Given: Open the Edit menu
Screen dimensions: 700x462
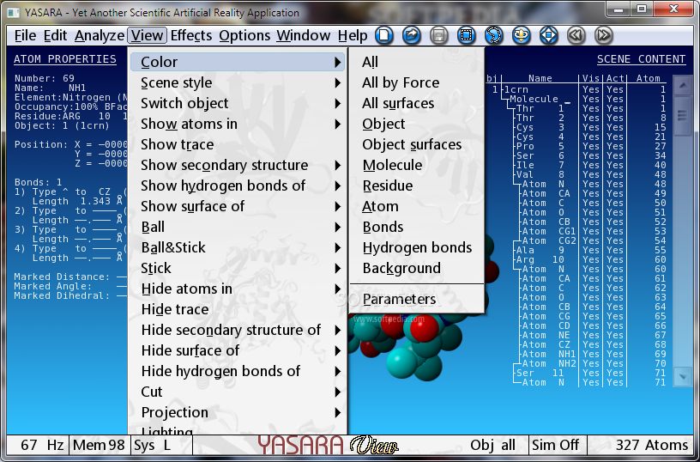Looking at the screenshot, I should coord(55,35).
